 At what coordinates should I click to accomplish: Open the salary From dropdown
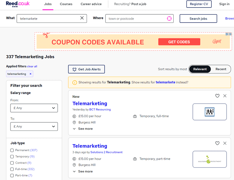point(34,108)
